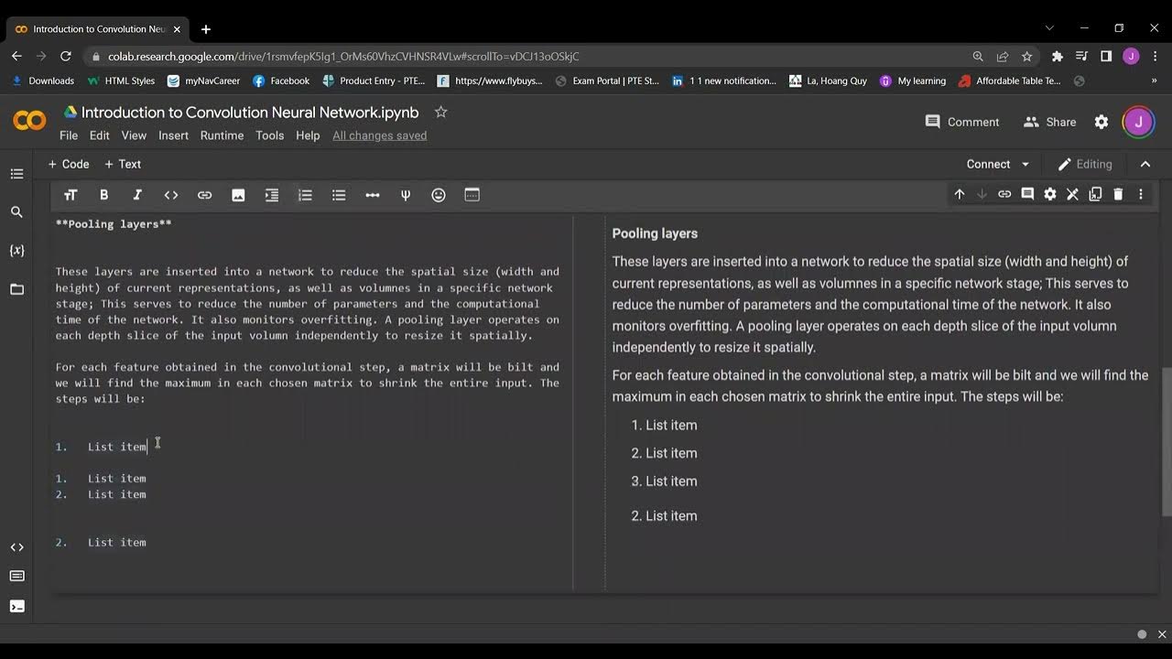Add a new Code cell
This screenshot has height=659, width=1172.
(69, 165)
